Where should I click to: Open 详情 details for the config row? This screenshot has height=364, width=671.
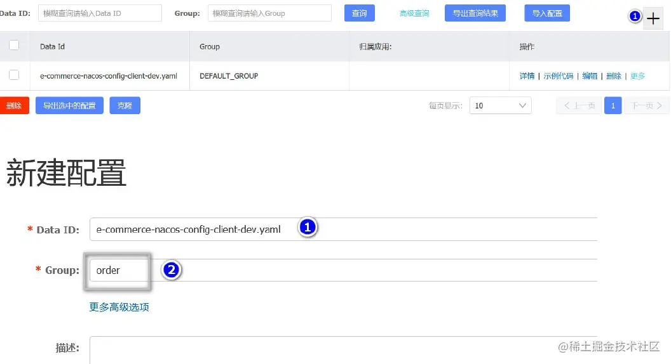tap(527, 76)
